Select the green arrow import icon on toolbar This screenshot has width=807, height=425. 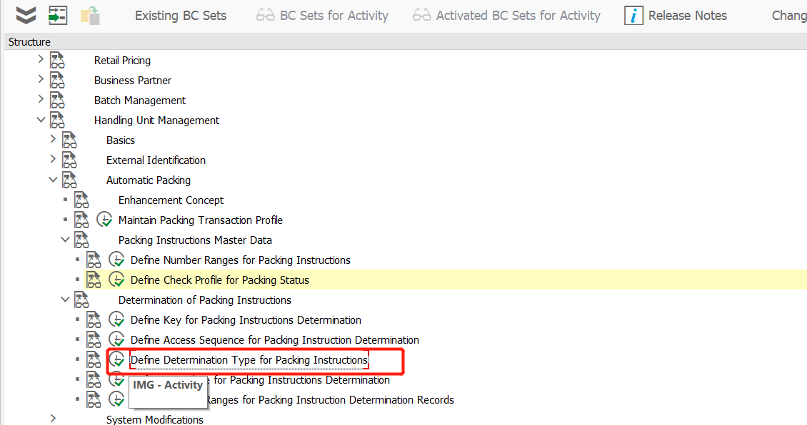[57, 15]
